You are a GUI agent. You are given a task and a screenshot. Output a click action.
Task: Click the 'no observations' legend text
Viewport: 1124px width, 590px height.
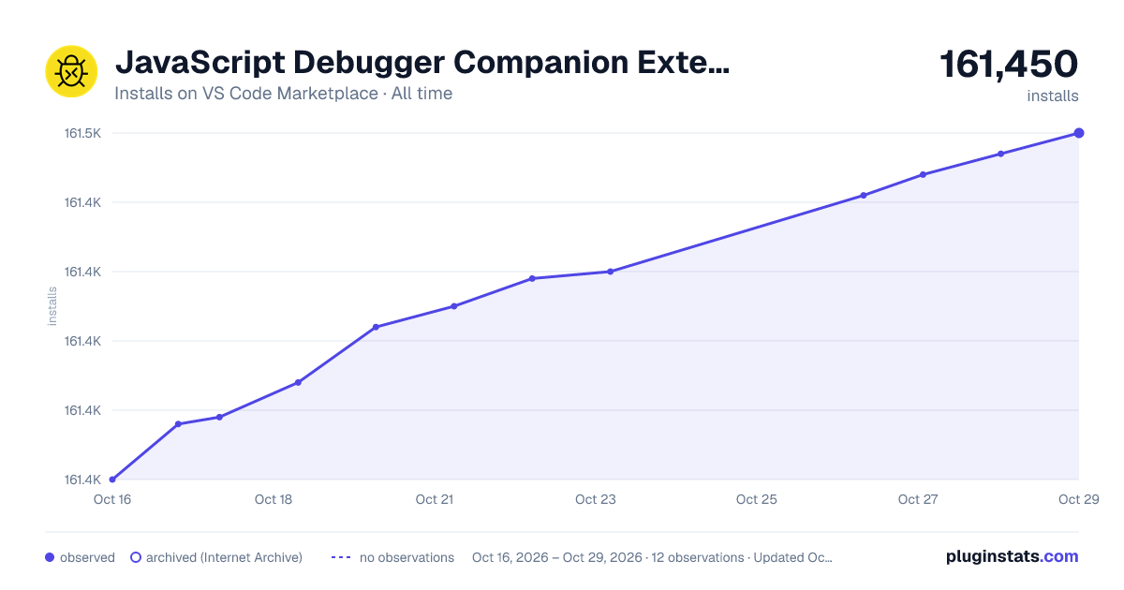tap(407, 557)
